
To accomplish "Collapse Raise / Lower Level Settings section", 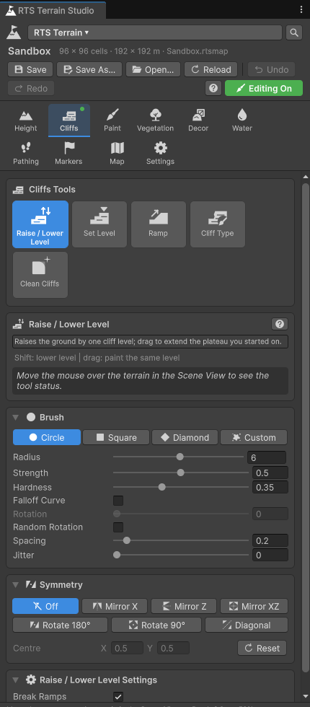I will pos(16,680).
